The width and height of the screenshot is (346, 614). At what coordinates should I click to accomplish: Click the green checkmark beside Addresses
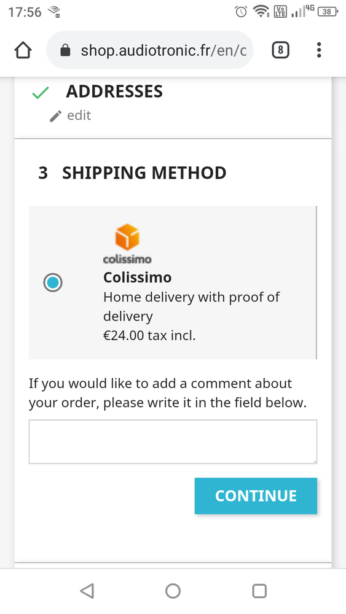41,93
